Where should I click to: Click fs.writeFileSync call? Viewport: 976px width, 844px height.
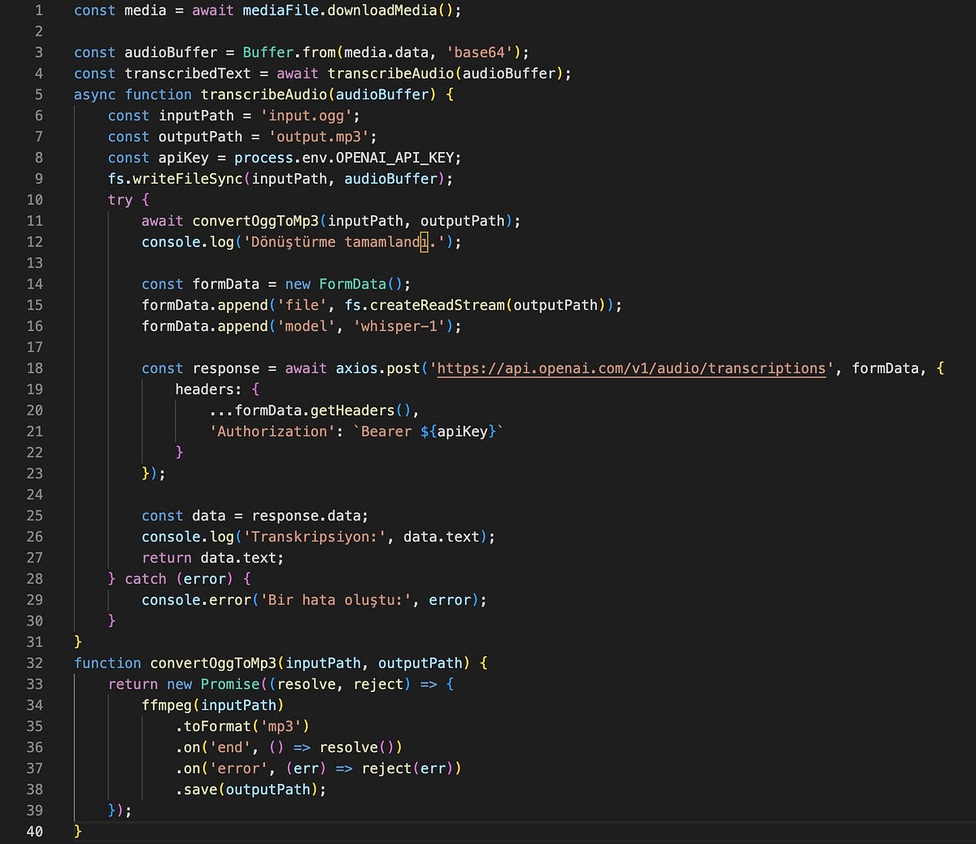(x=175, y=179)
